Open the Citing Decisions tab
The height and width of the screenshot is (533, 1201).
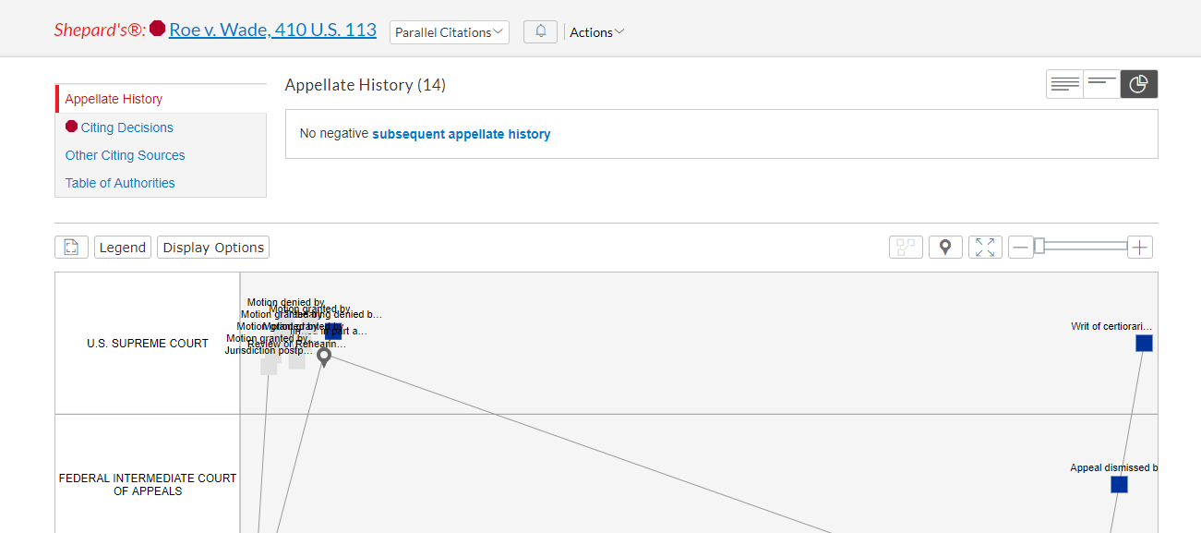[x=126, y=127]
